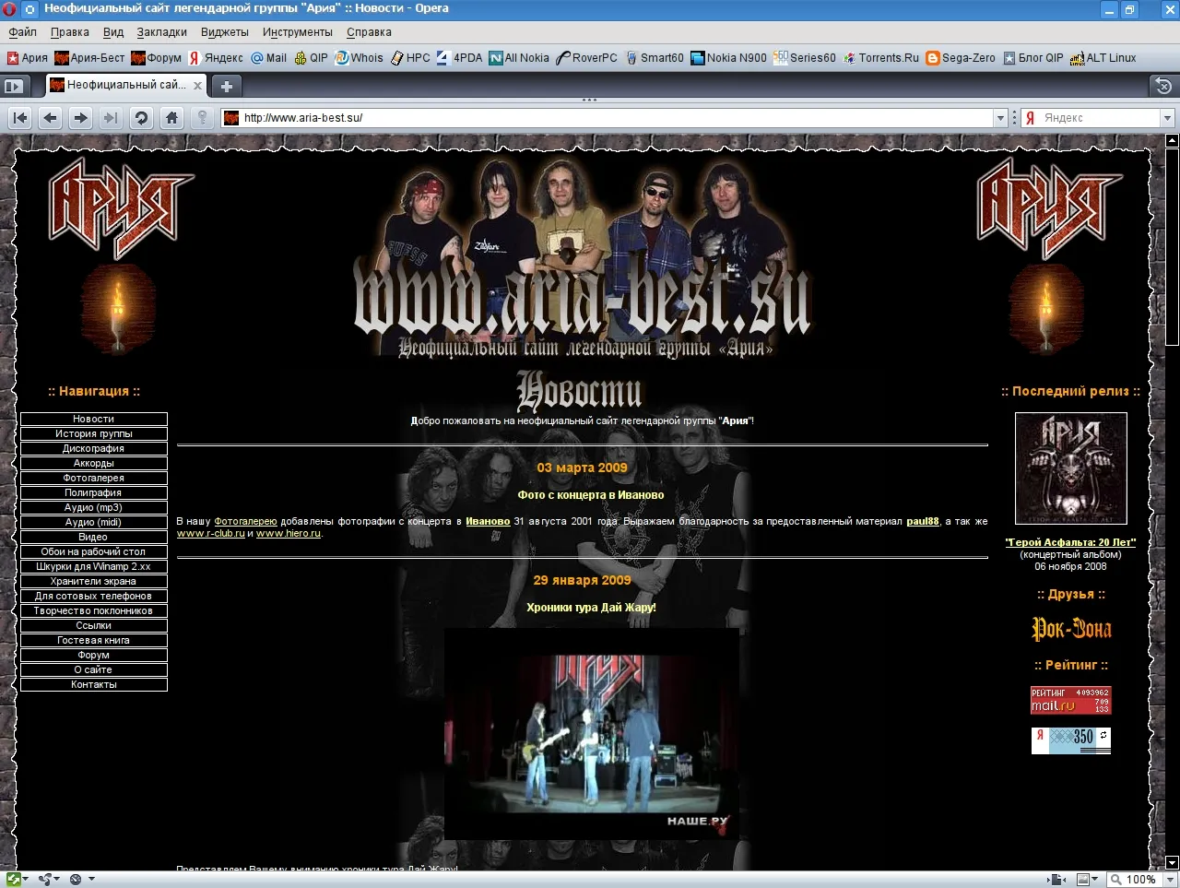Viewport: 1180px width, 888px height.
Task: Open the closed tabs trash icon
Action: (1163, 86)
